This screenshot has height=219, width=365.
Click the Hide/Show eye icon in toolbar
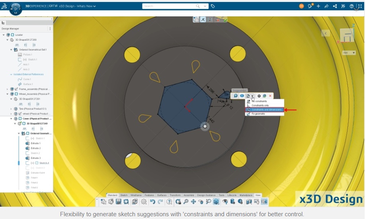point(225,201)
